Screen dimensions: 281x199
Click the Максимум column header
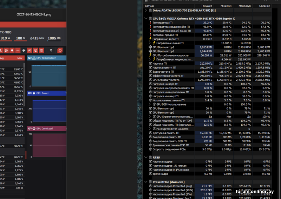click(x=244, y=6)
